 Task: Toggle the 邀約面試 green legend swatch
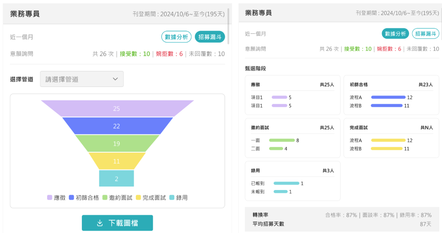(x=105, y=197)
